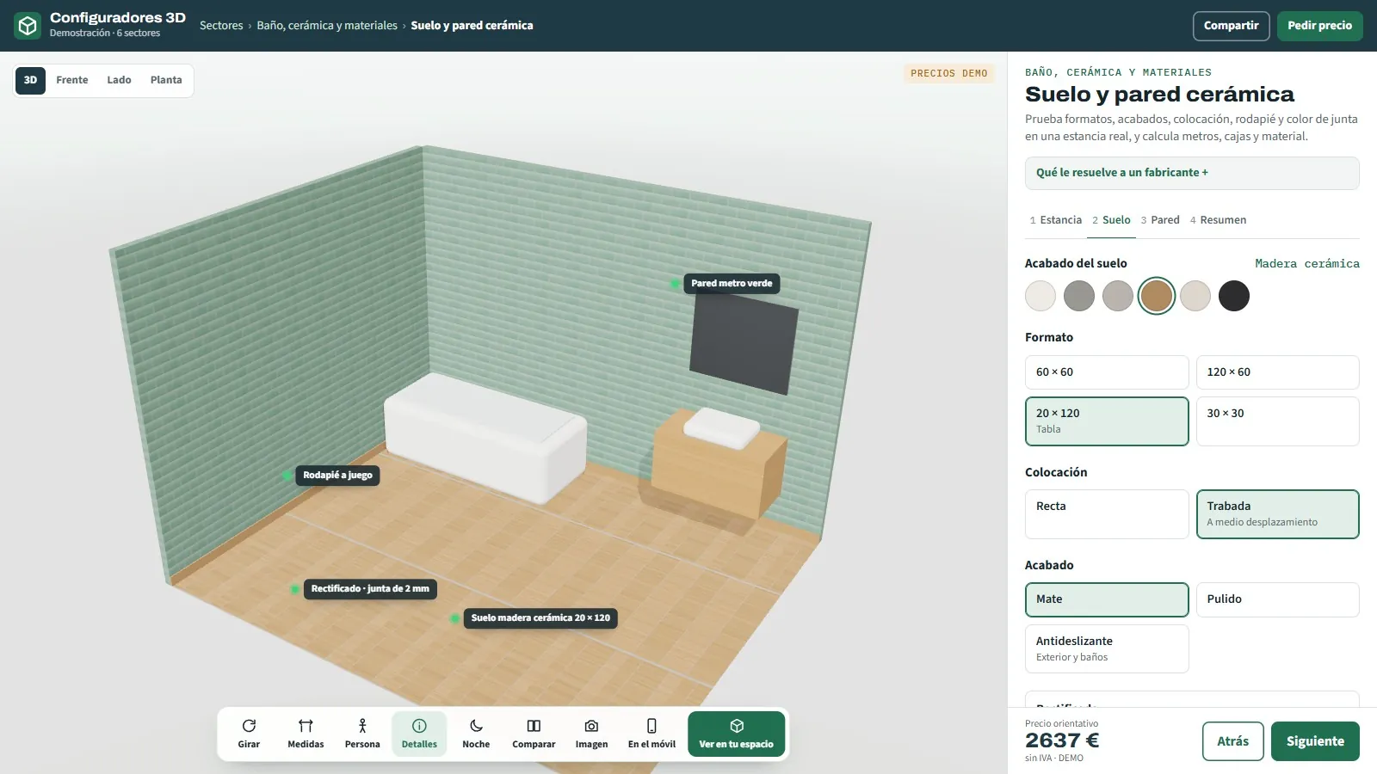The image size is (1377, 774).
Task: Go to the Pared step tab
Action: (x=1160, y=220)
